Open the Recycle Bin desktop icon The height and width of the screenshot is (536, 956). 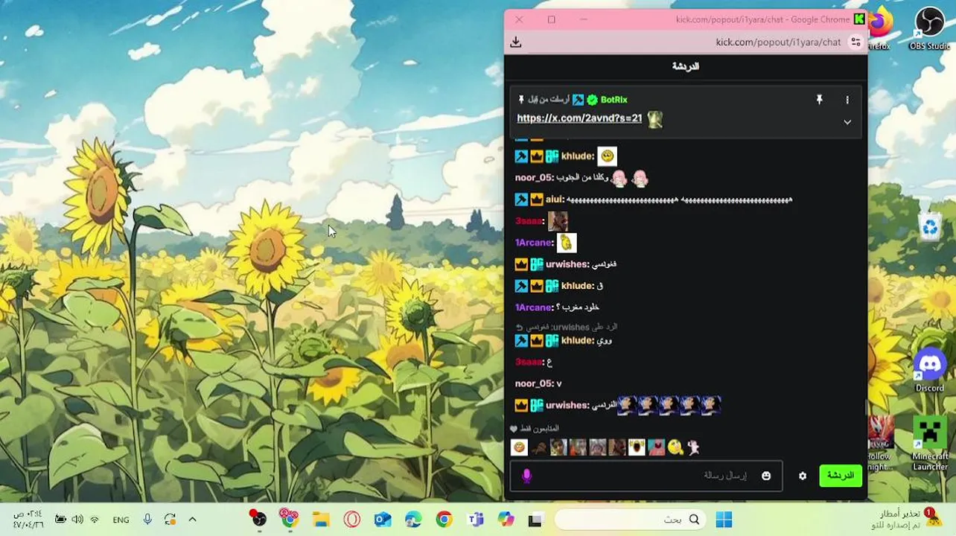point(930,226)
